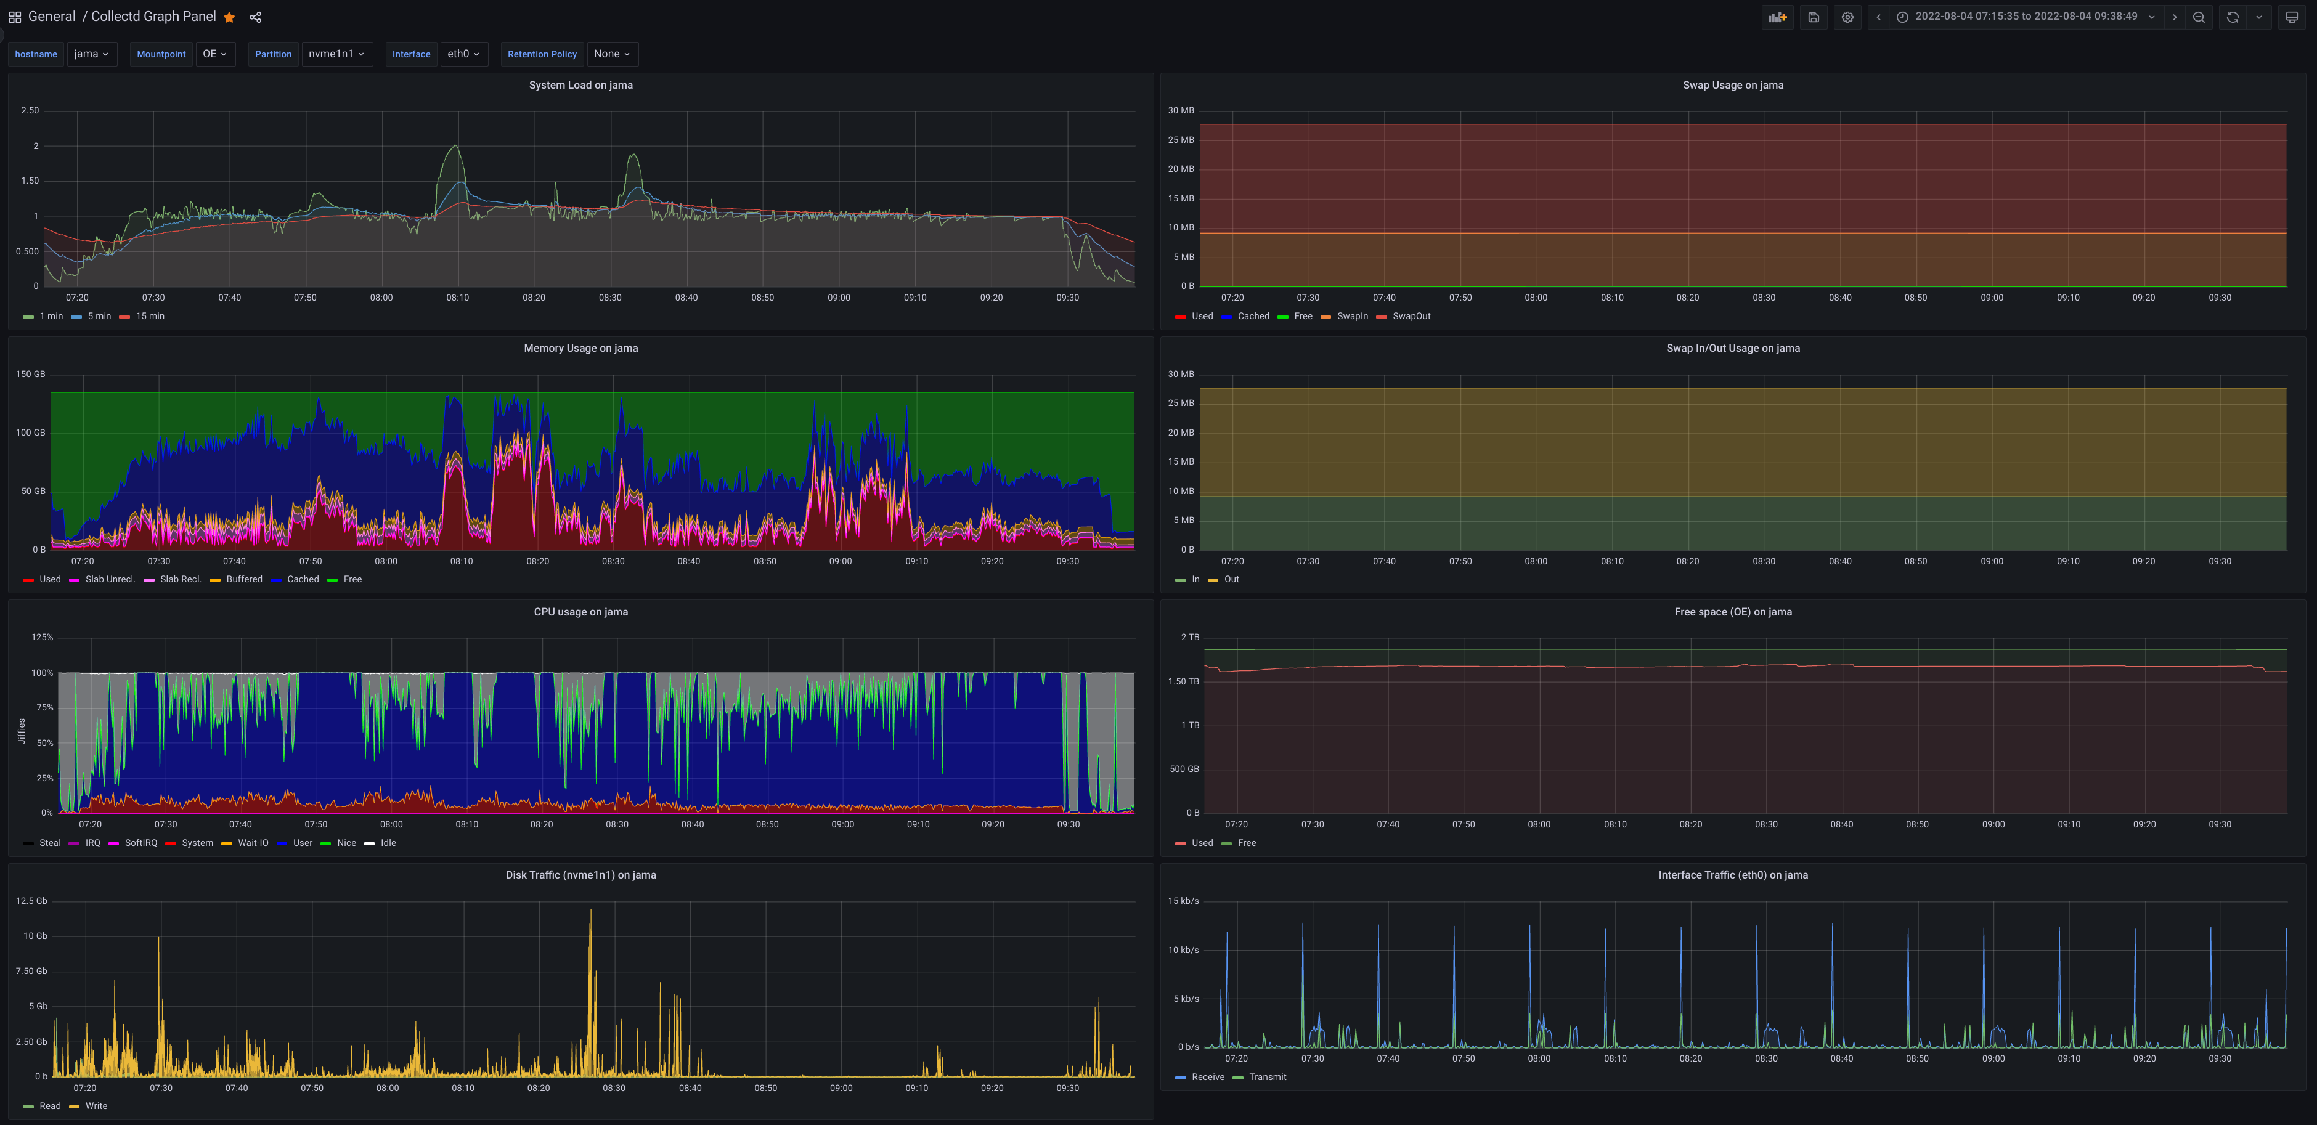Open the dashboards grid icon next to General
This screenshot has height=1125, width=2317.
click(x=14, y=17)
